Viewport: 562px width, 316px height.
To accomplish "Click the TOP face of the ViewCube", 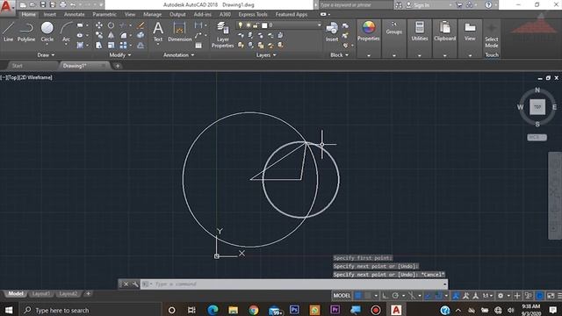I will point(537,107).
